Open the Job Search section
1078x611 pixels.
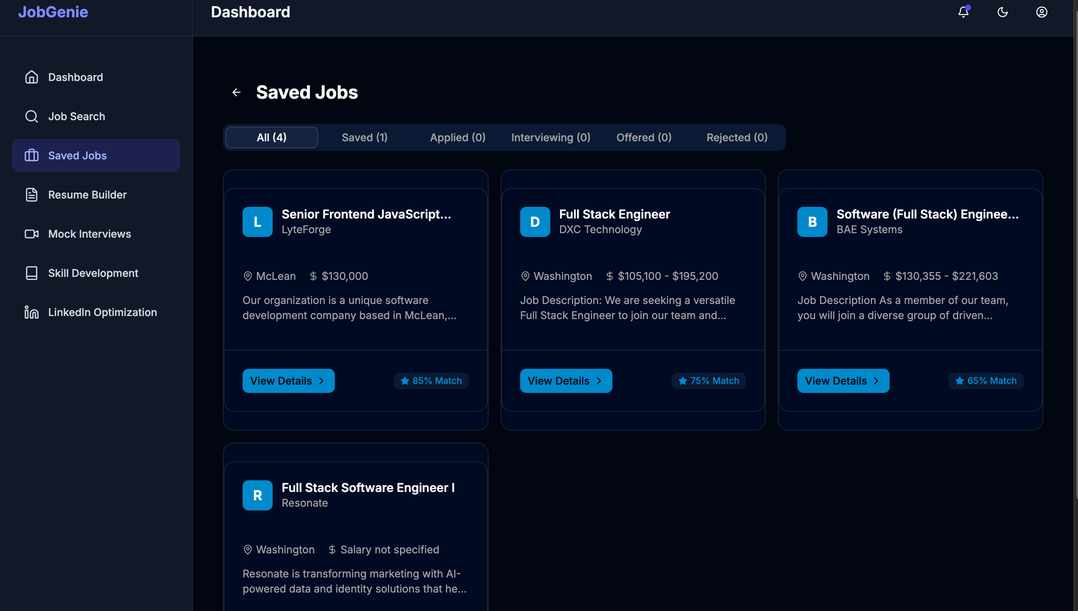76,116
